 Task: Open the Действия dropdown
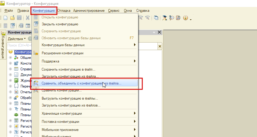tap(17, 39)
